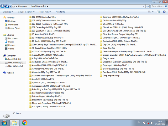Open the Videos library

point(11,49)
